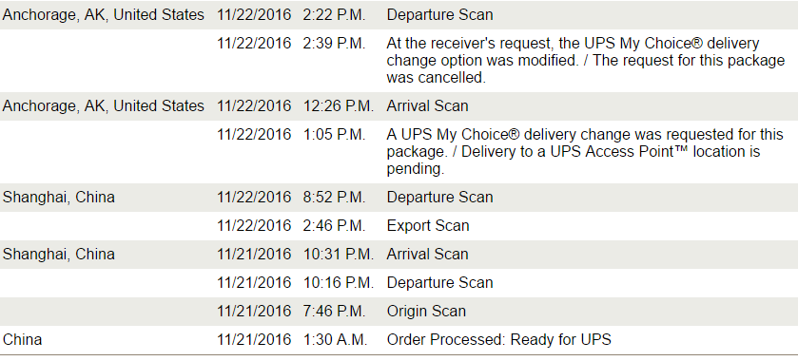
Task: Click the China location in last row
Action: coord(23,340)
